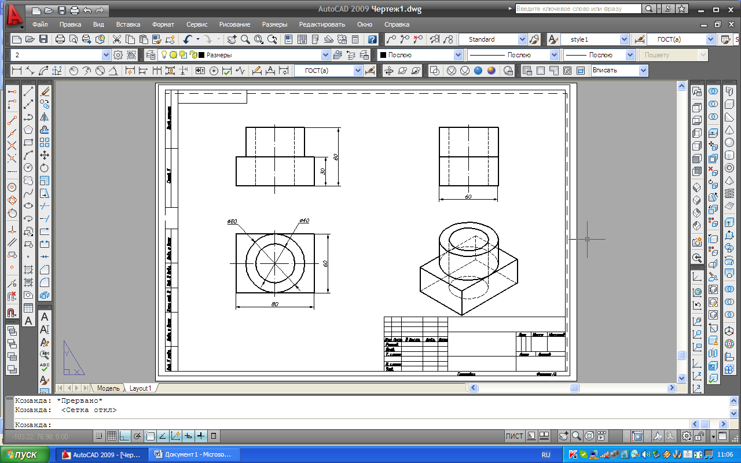The height and width of the screenshot is (463, 741).
Task: Toggle ЛИСТ paper/model space button
Action: [x=514, y=436]
